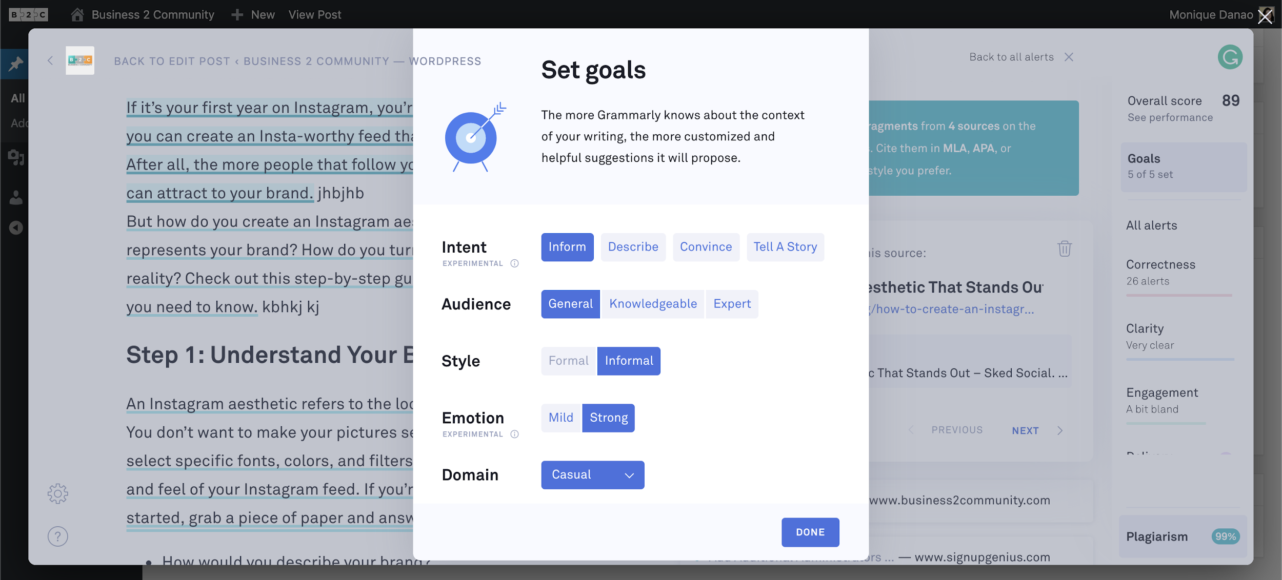Click the delete trash icon for source
The image size is (1282, 580).
point(1065,248)
